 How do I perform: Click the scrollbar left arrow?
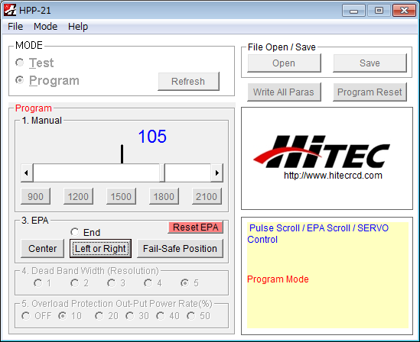click(27, 173)
